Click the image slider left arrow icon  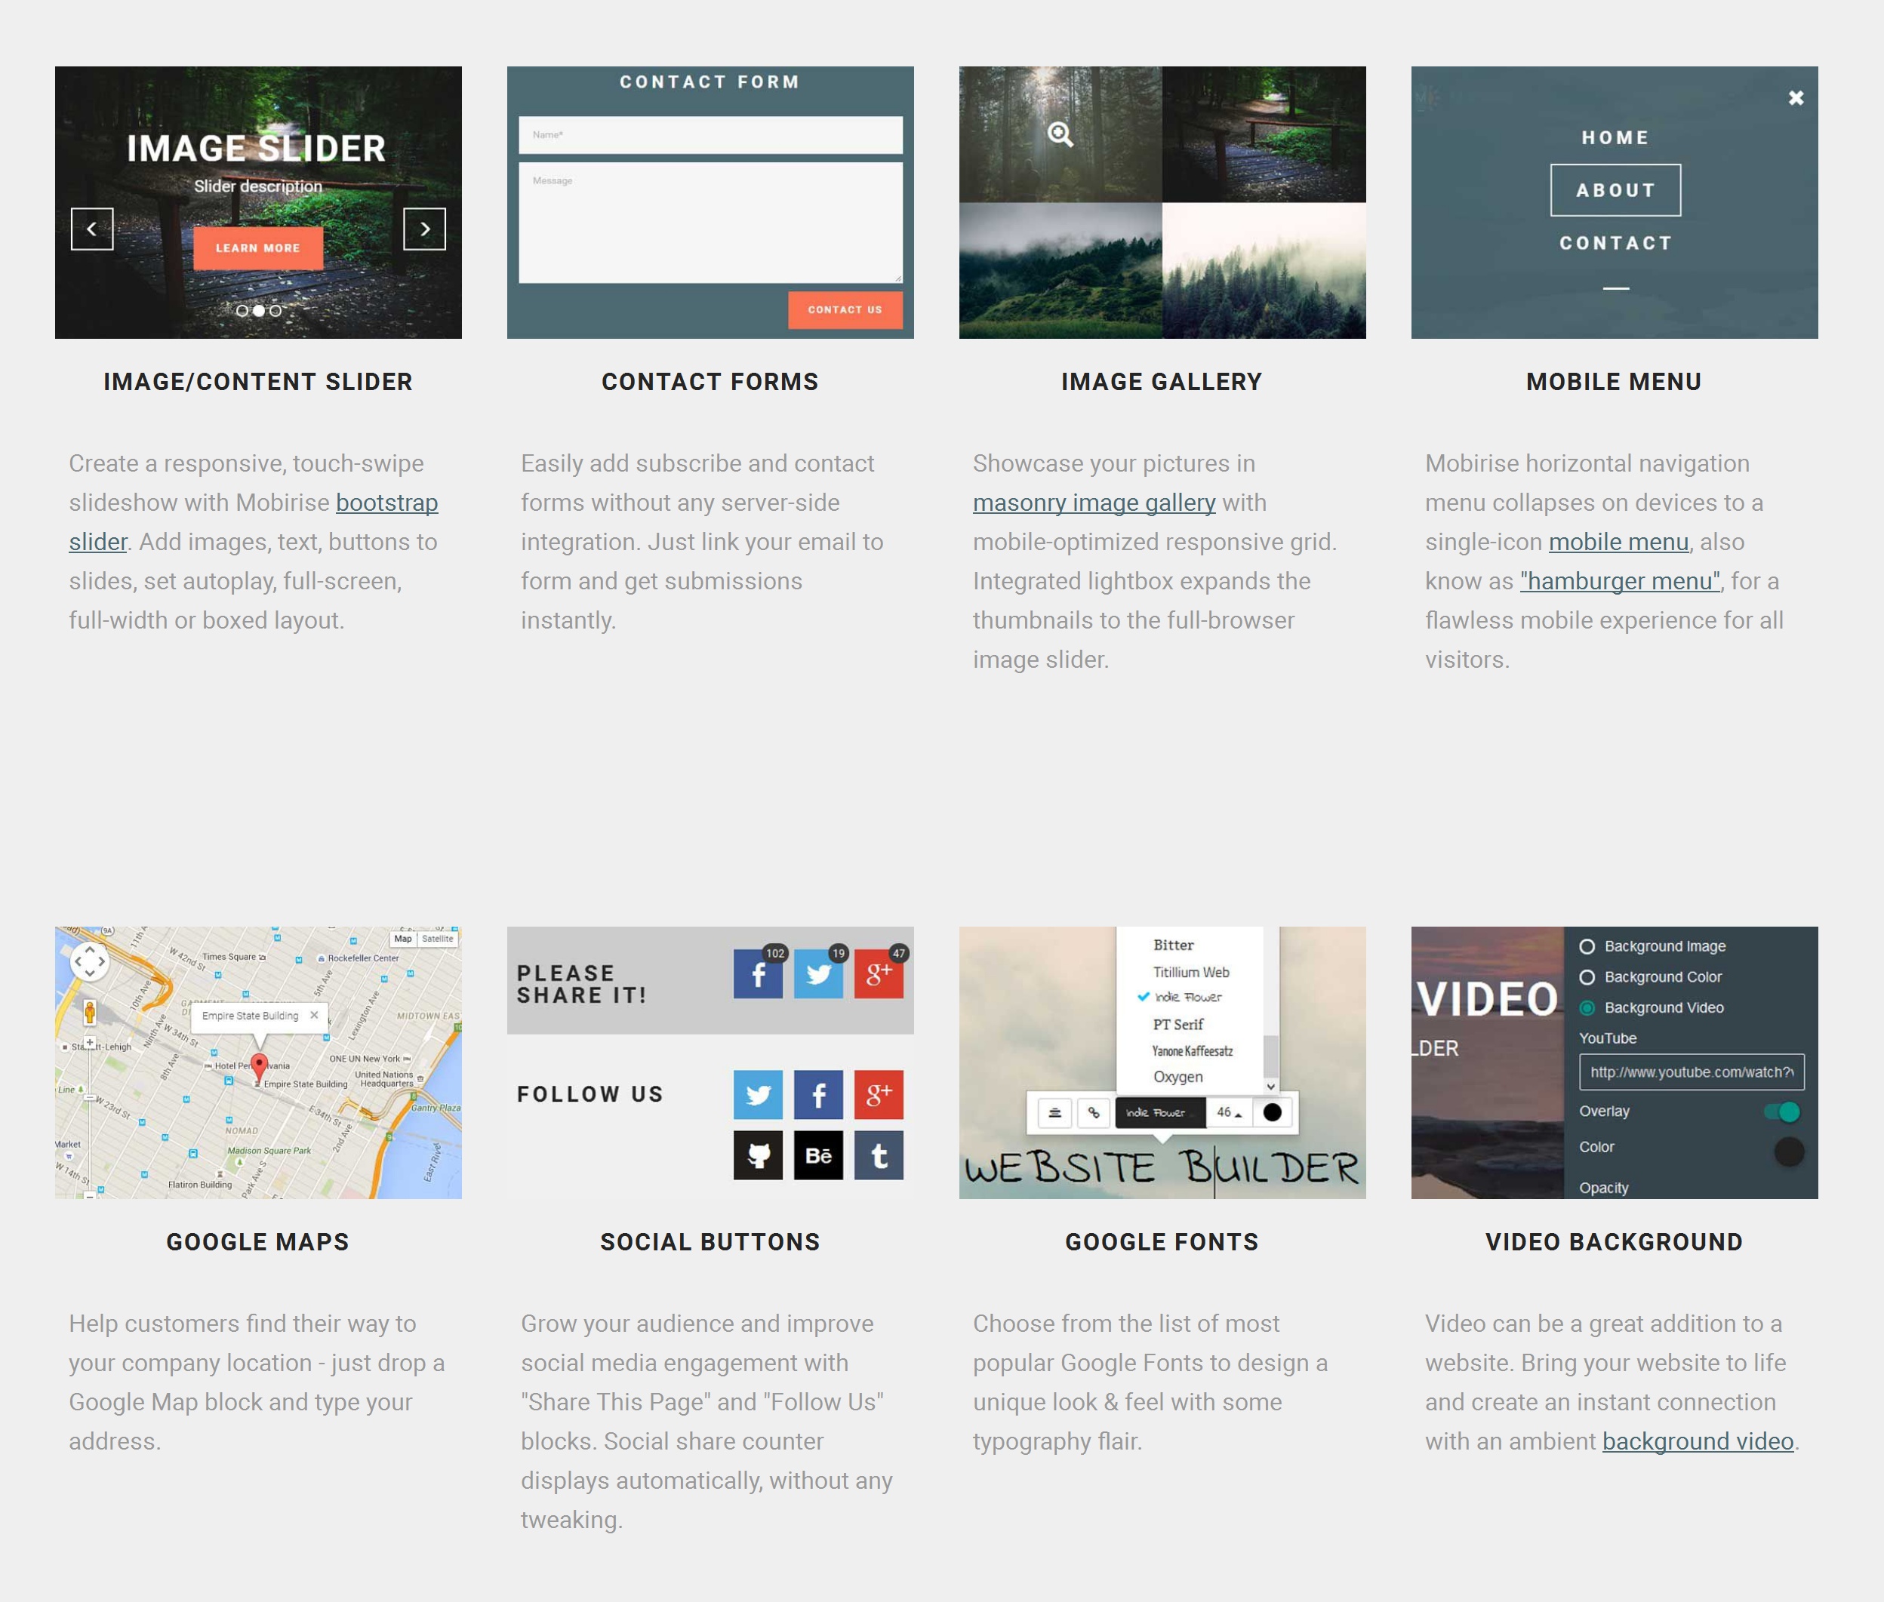[91, 227]
